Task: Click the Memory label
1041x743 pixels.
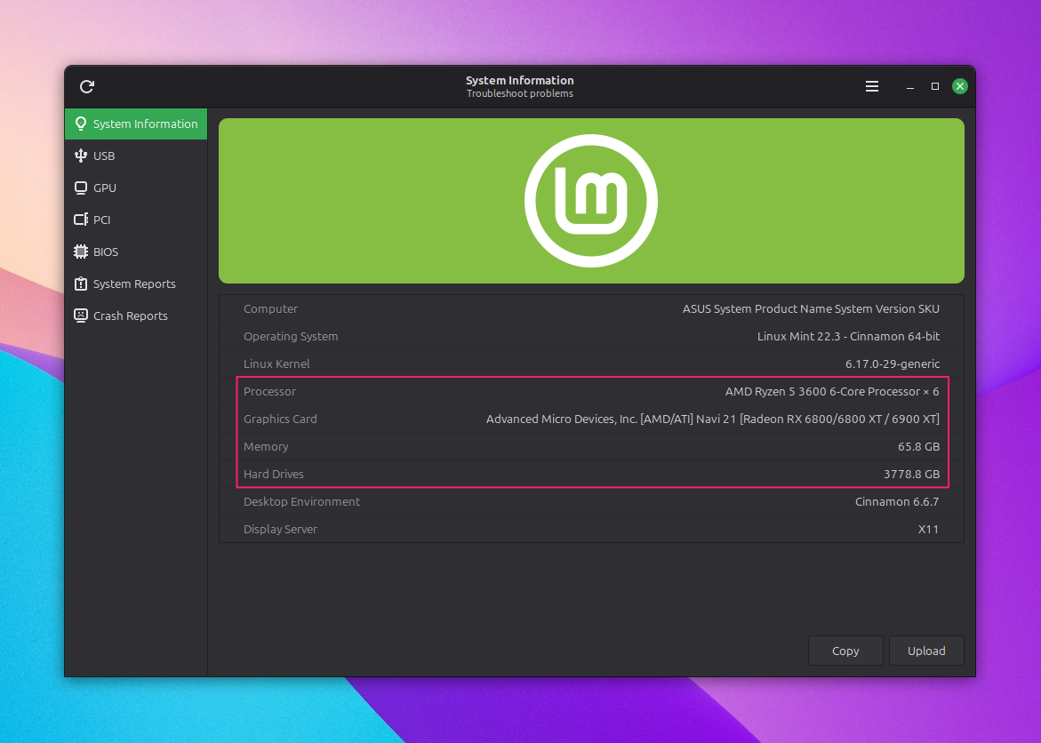Action: [x=266, y=447]
